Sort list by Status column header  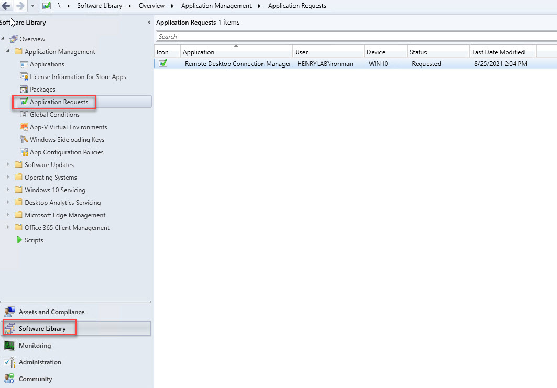pyautogui.click(x=418, y=52)
